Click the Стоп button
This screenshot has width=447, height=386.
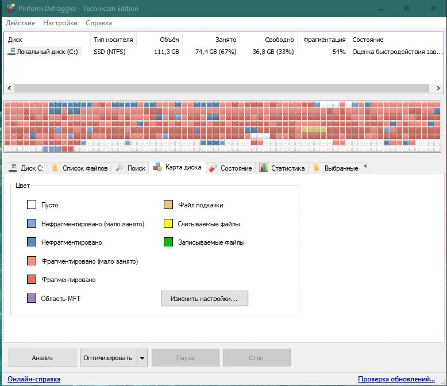(x=257, y=357)
